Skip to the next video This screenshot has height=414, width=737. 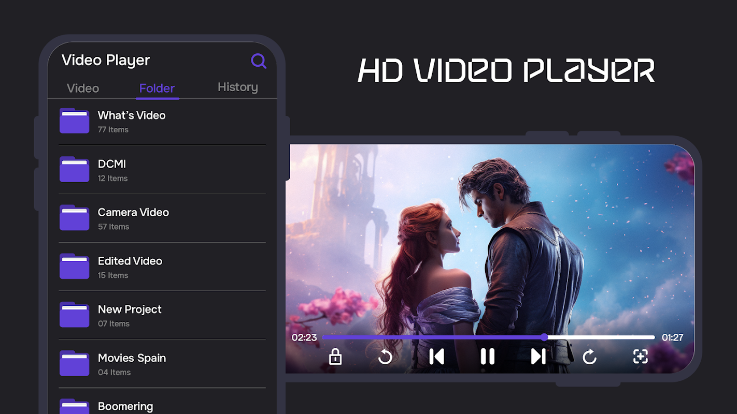pyautogui.click(x=538, y=356)
